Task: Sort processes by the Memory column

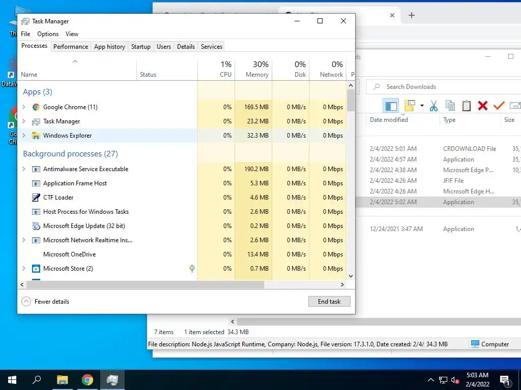Action: pos(253,69)
